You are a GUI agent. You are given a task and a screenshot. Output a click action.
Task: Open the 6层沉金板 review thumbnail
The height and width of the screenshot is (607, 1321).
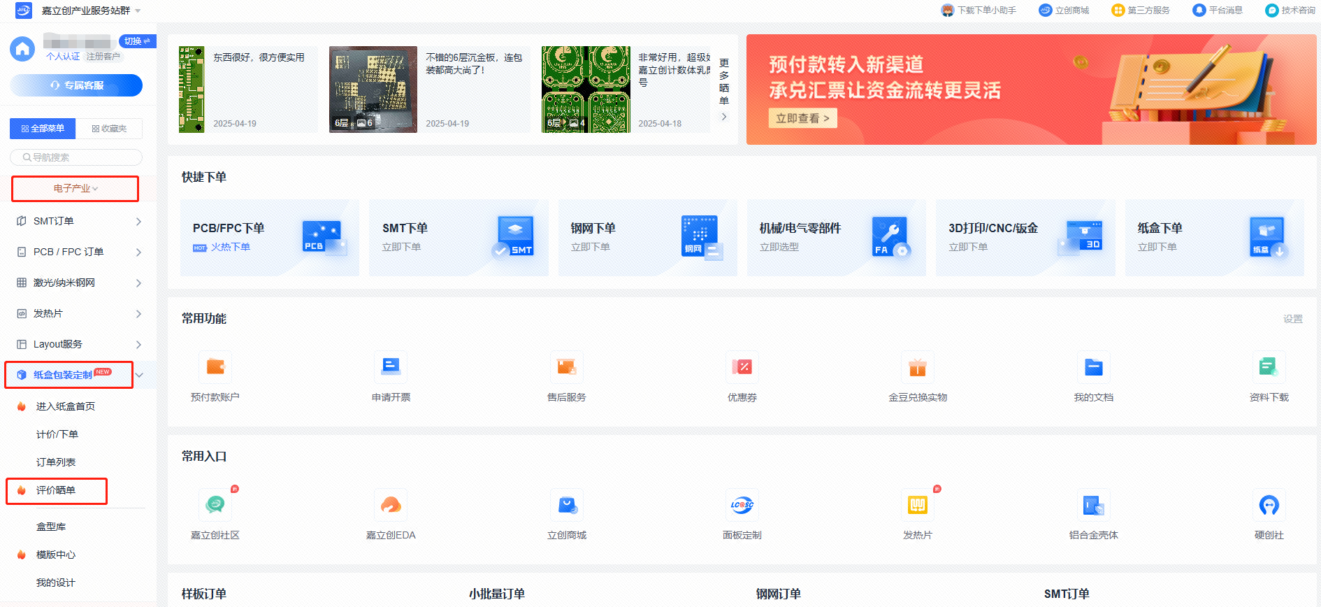pos(373,90)
